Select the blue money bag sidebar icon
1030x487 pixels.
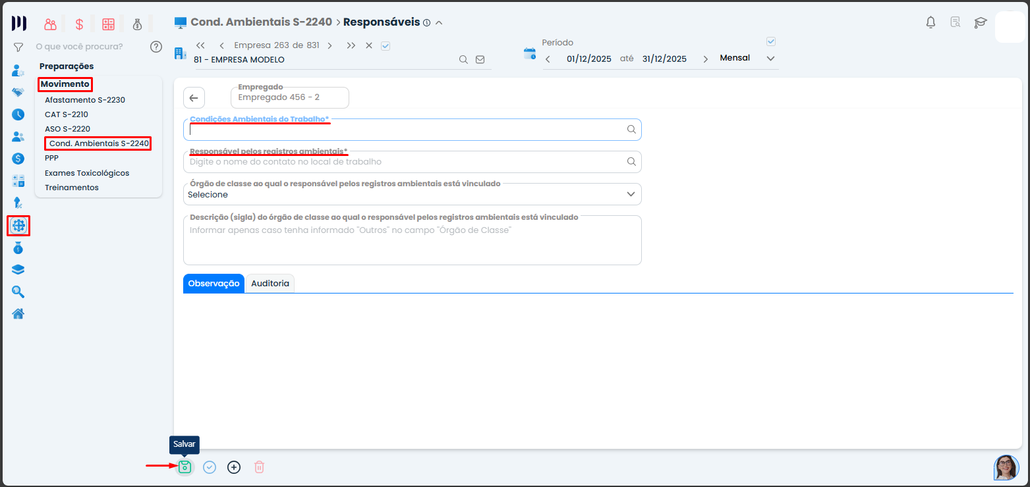(x=18, y=248)
